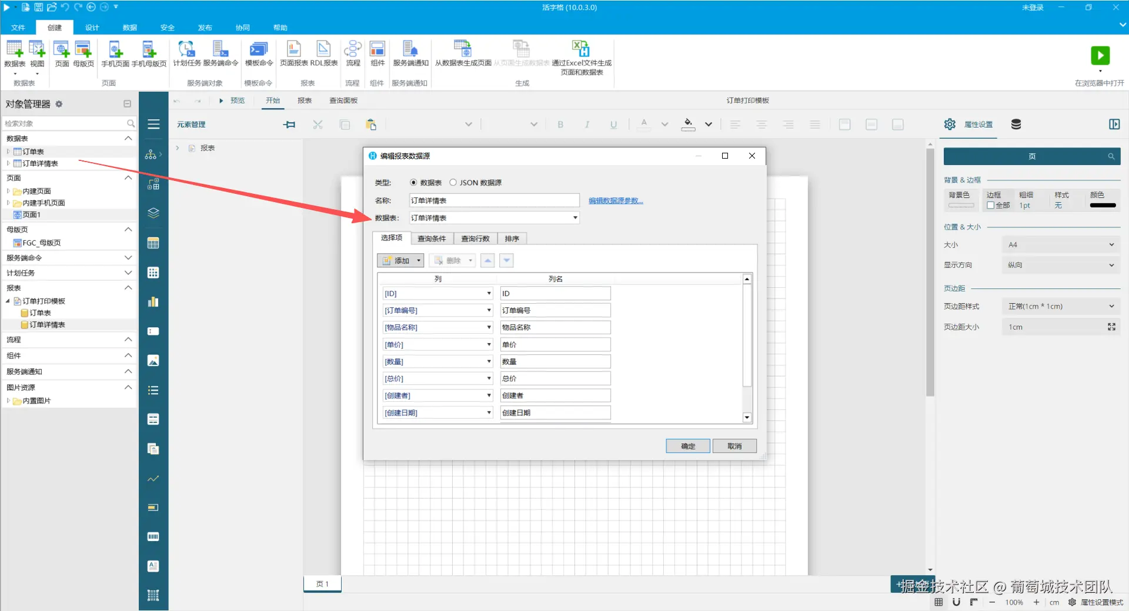The width and height of the screenshot is (1129, 611).
Task: Open the 页边距样式 dropdown
Action: (1060, 306)
